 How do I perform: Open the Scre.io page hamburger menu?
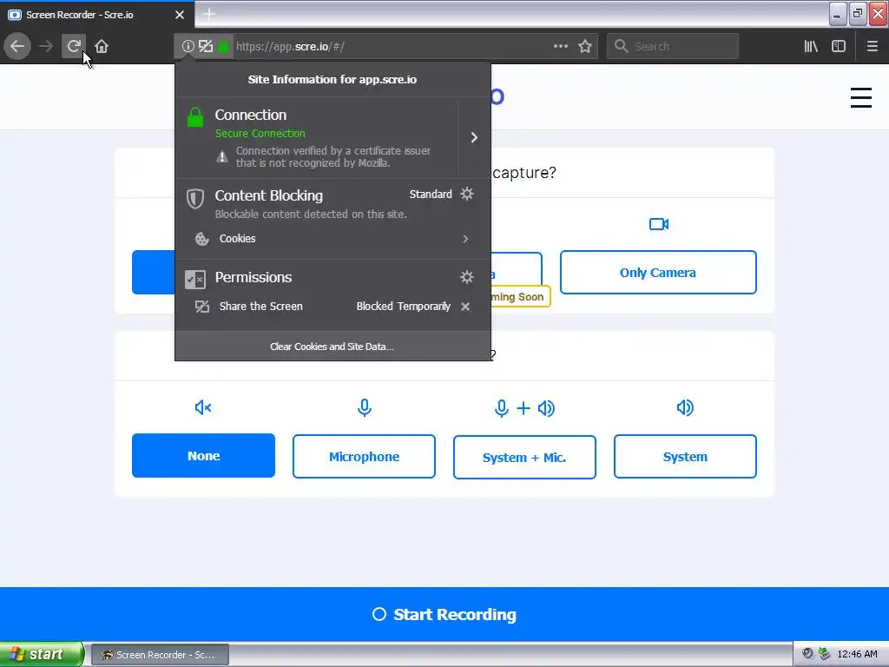click(860, 97)
